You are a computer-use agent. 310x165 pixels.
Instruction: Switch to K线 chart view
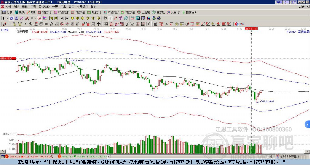pos(31,12)
